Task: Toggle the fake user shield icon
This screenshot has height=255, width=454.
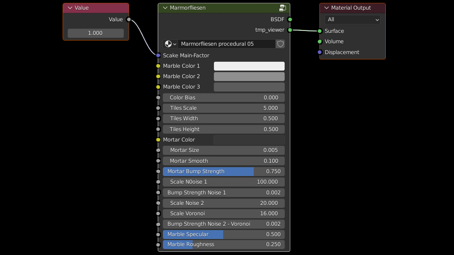Action: pos(280,44)
